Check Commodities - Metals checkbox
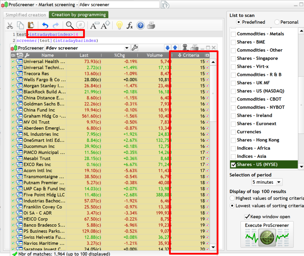Image resolution: width=304 pixels, height=256 pixels. click(x=234, y=34)
